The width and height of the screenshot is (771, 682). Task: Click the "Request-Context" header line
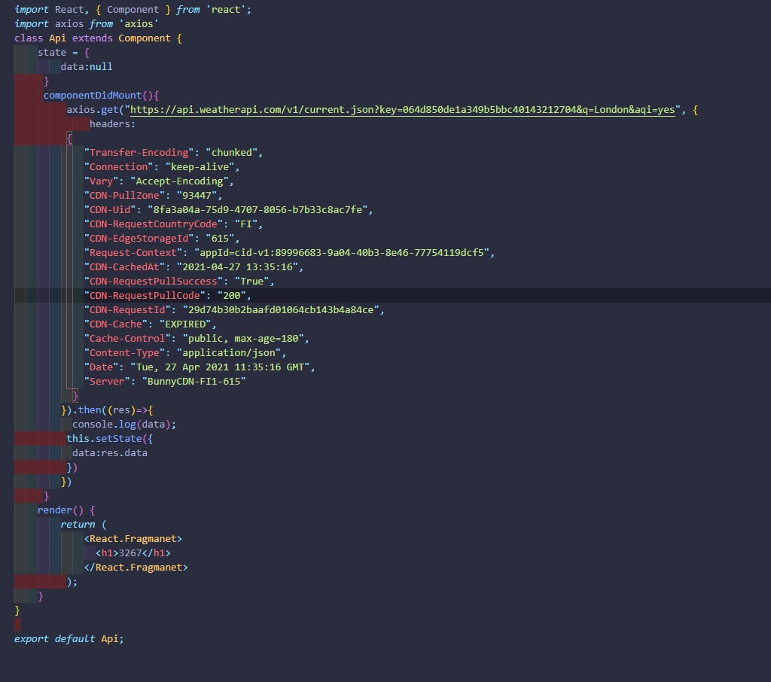tap(289, 252)
